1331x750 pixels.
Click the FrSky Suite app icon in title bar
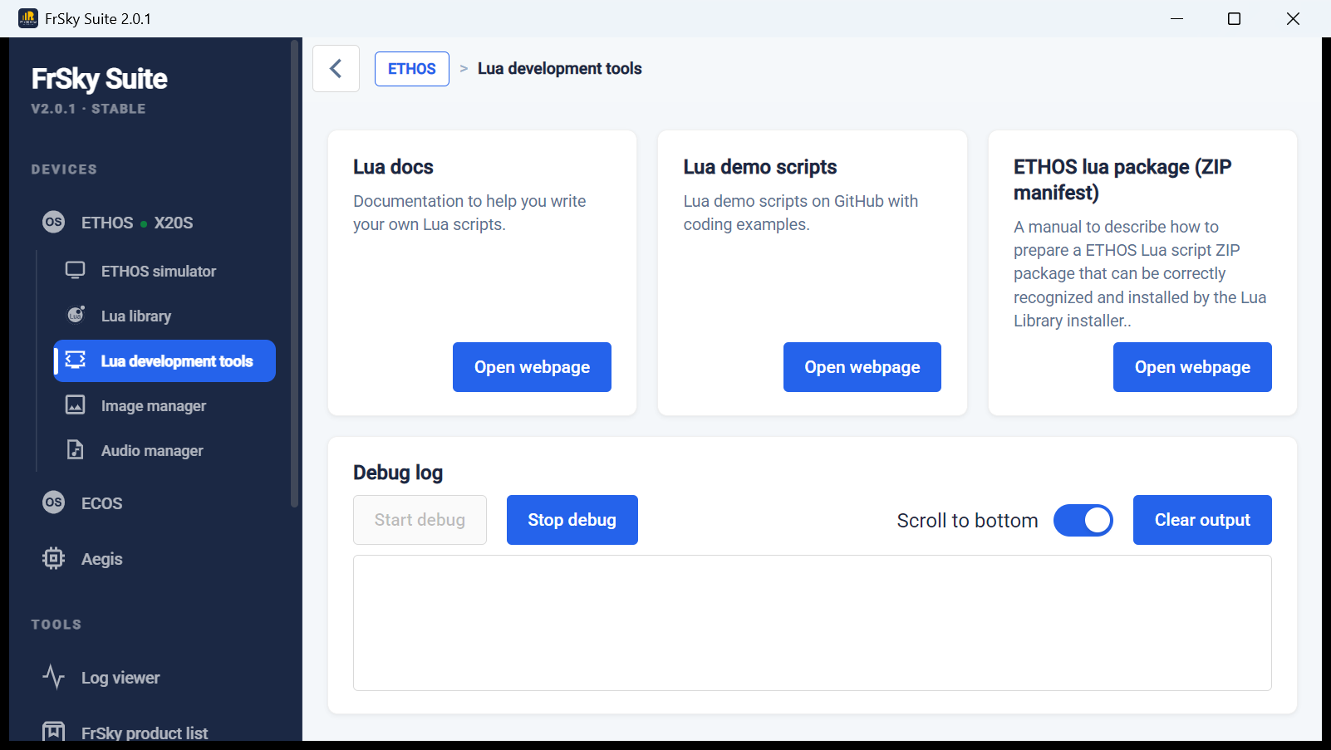pyautogui.click(x=28, y=18)
